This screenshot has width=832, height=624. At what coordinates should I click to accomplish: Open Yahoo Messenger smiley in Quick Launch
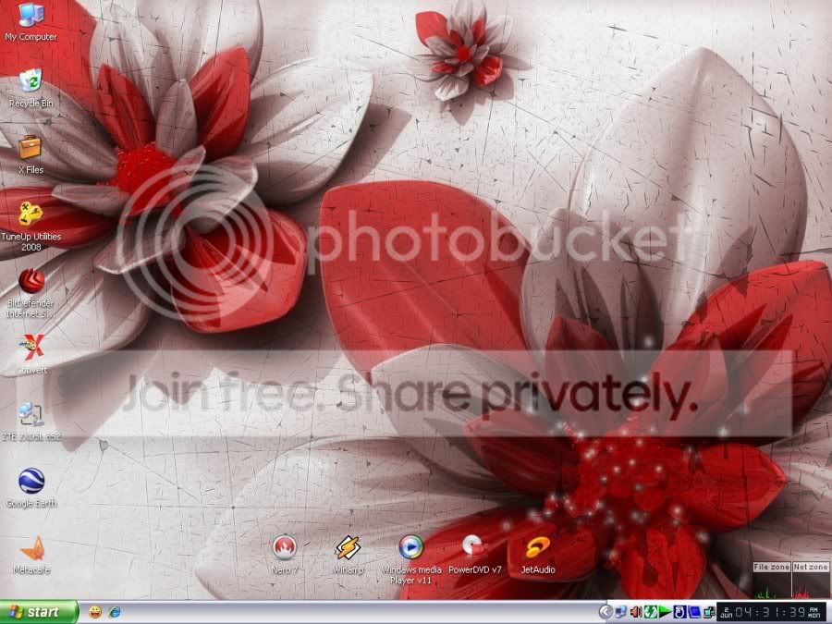point(95,612)
